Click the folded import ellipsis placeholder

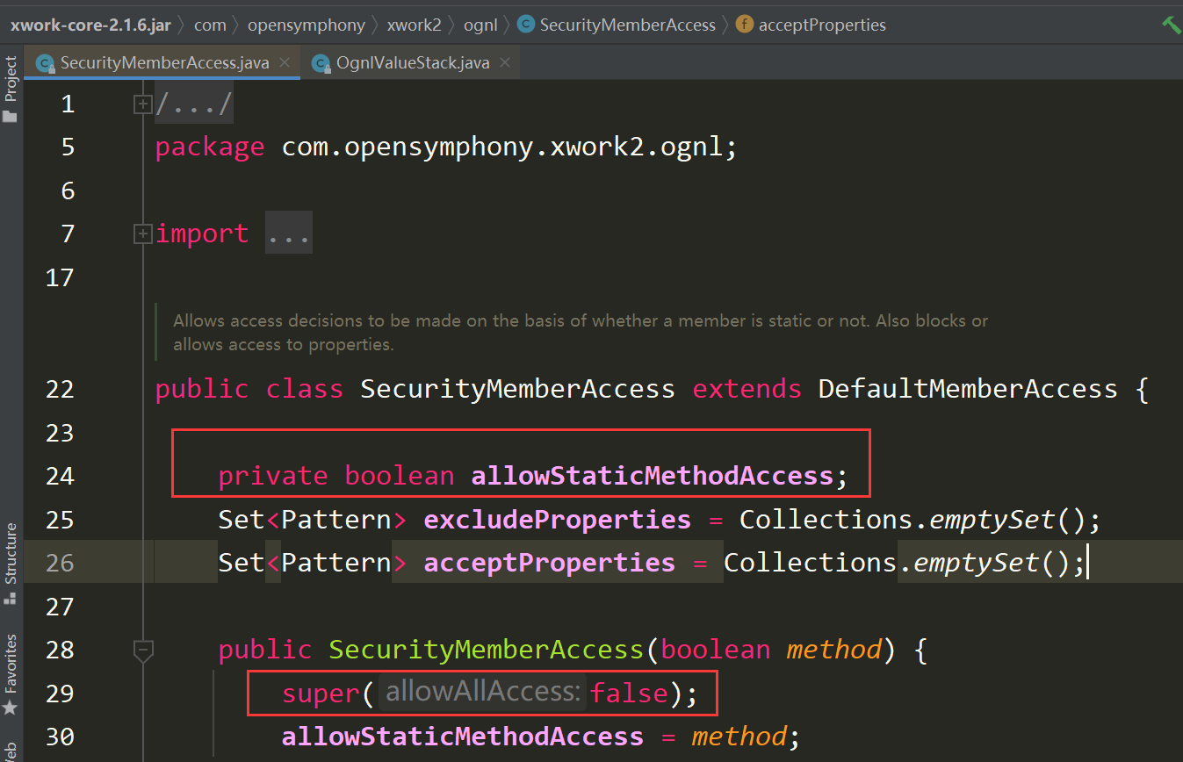pos(289,234)
